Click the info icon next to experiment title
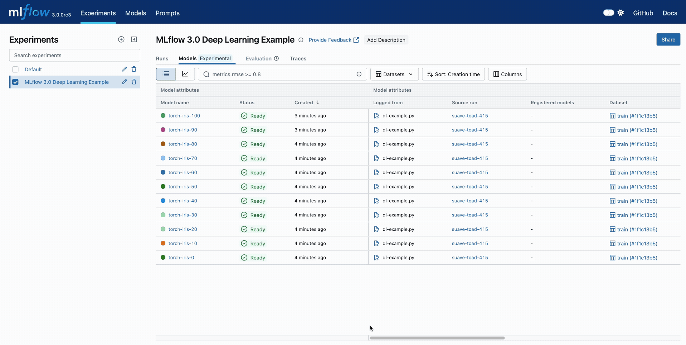Image resolution: width=686 pixels, height=345 pixels. 301,40
